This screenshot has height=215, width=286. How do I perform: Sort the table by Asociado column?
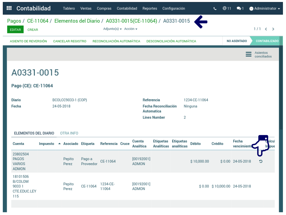(70, 144)
